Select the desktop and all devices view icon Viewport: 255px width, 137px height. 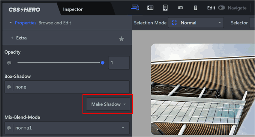[135, 8]
